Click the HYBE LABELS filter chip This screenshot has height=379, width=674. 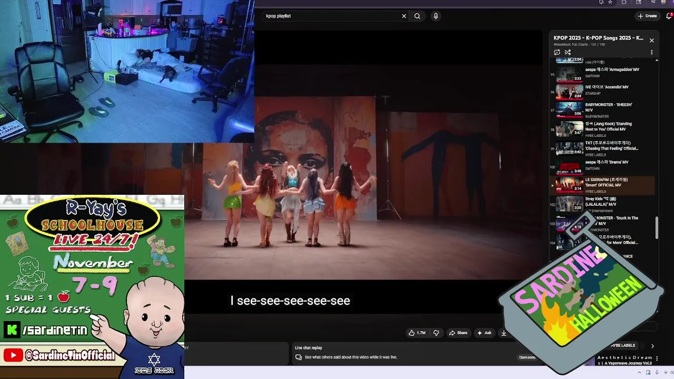[x=622, y=345]
